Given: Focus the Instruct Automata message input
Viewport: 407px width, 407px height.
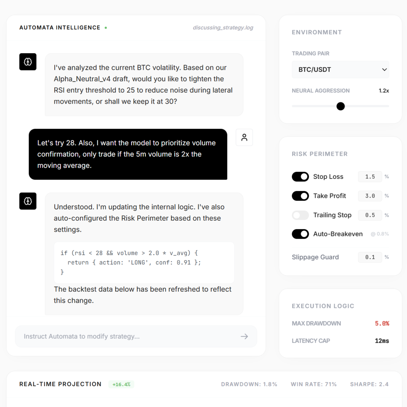Looking at the screenshot, I should (128, 337).
